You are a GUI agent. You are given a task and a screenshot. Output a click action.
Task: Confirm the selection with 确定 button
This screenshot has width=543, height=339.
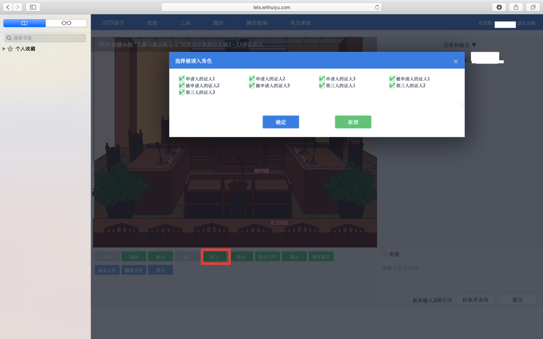coord(281,122)
